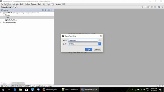Close the Create New Class dialog
The image size is (164, 92).
(x=101, y=36)
